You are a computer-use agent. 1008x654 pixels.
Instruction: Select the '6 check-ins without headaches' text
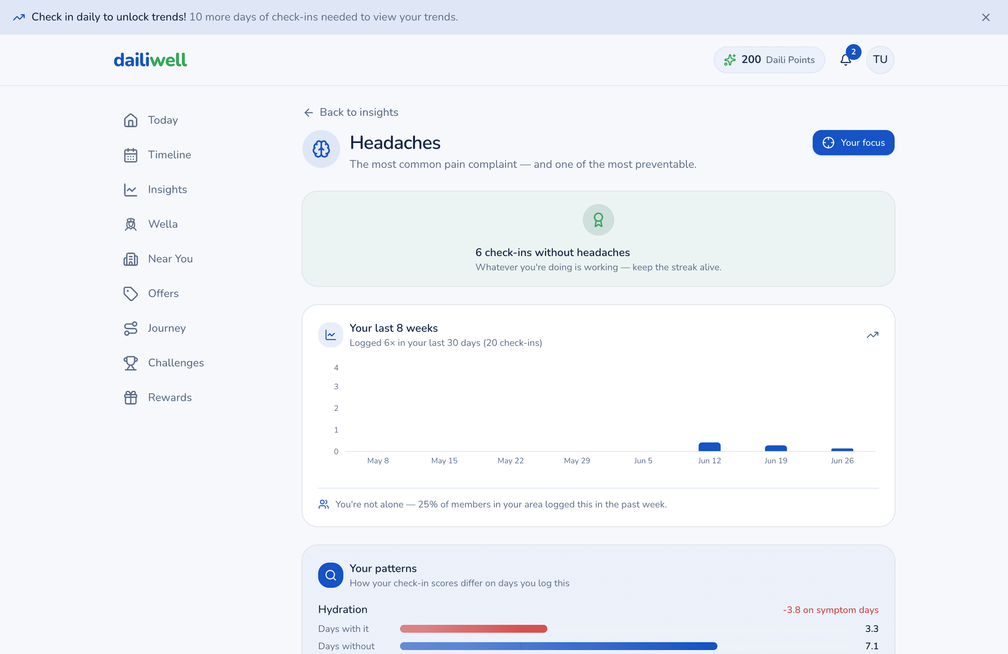[552, 253]
